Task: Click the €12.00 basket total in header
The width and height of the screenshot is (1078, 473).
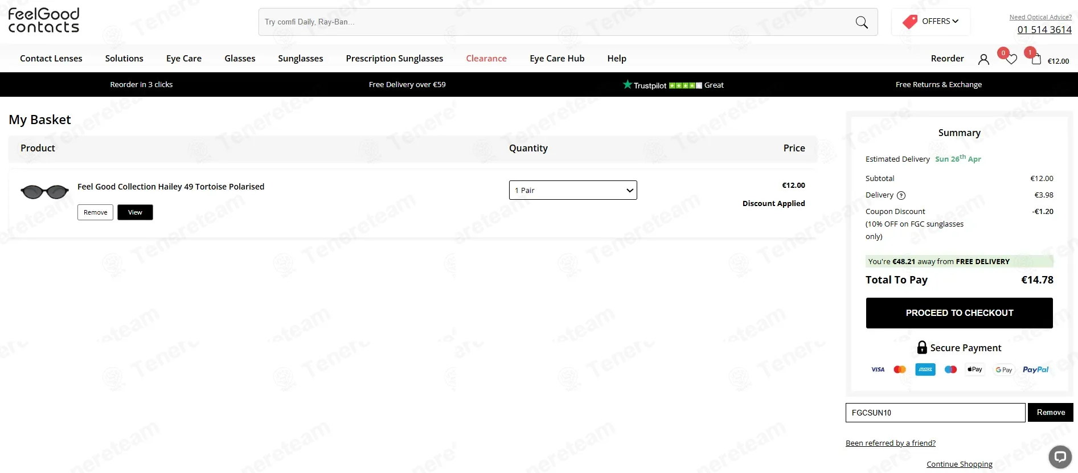Action: (x=1058, y=61)
